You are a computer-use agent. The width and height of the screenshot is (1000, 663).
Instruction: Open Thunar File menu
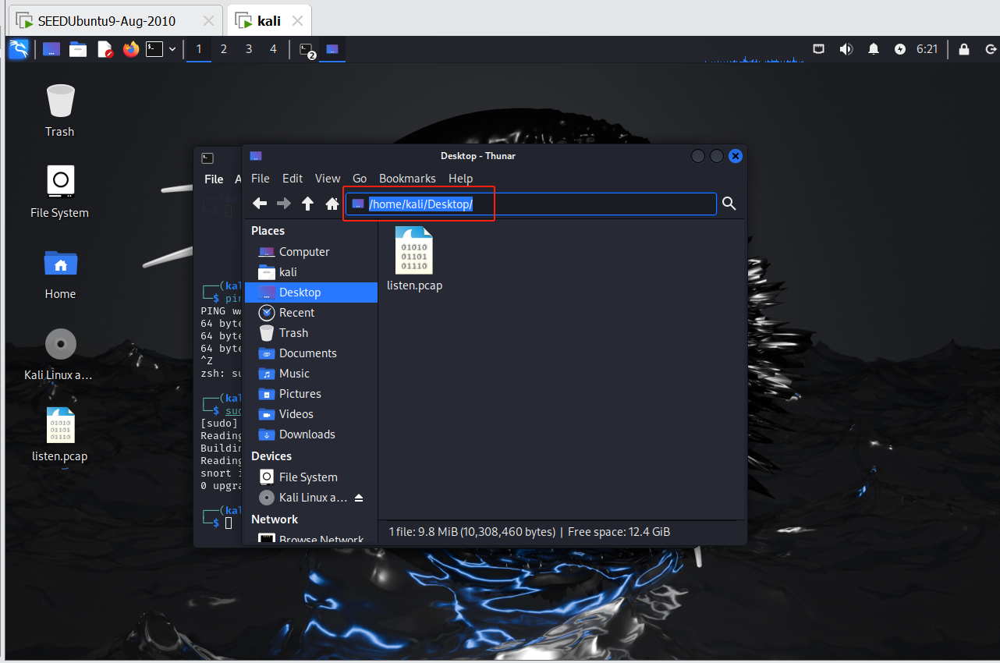point(261,179)
